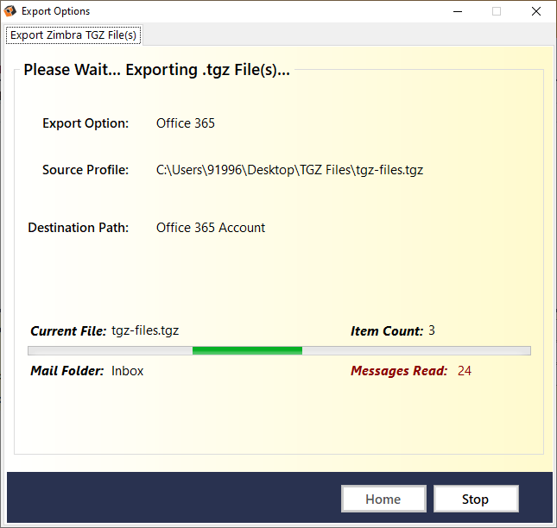Click the Messages Read count 24
Screen dimensions: 557x528
point(465,371)
